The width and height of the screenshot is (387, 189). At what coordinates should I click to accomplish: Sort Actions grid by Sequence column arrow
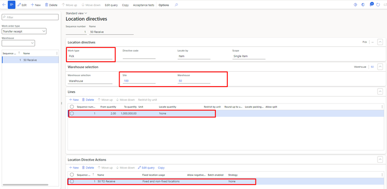point(93,175)
